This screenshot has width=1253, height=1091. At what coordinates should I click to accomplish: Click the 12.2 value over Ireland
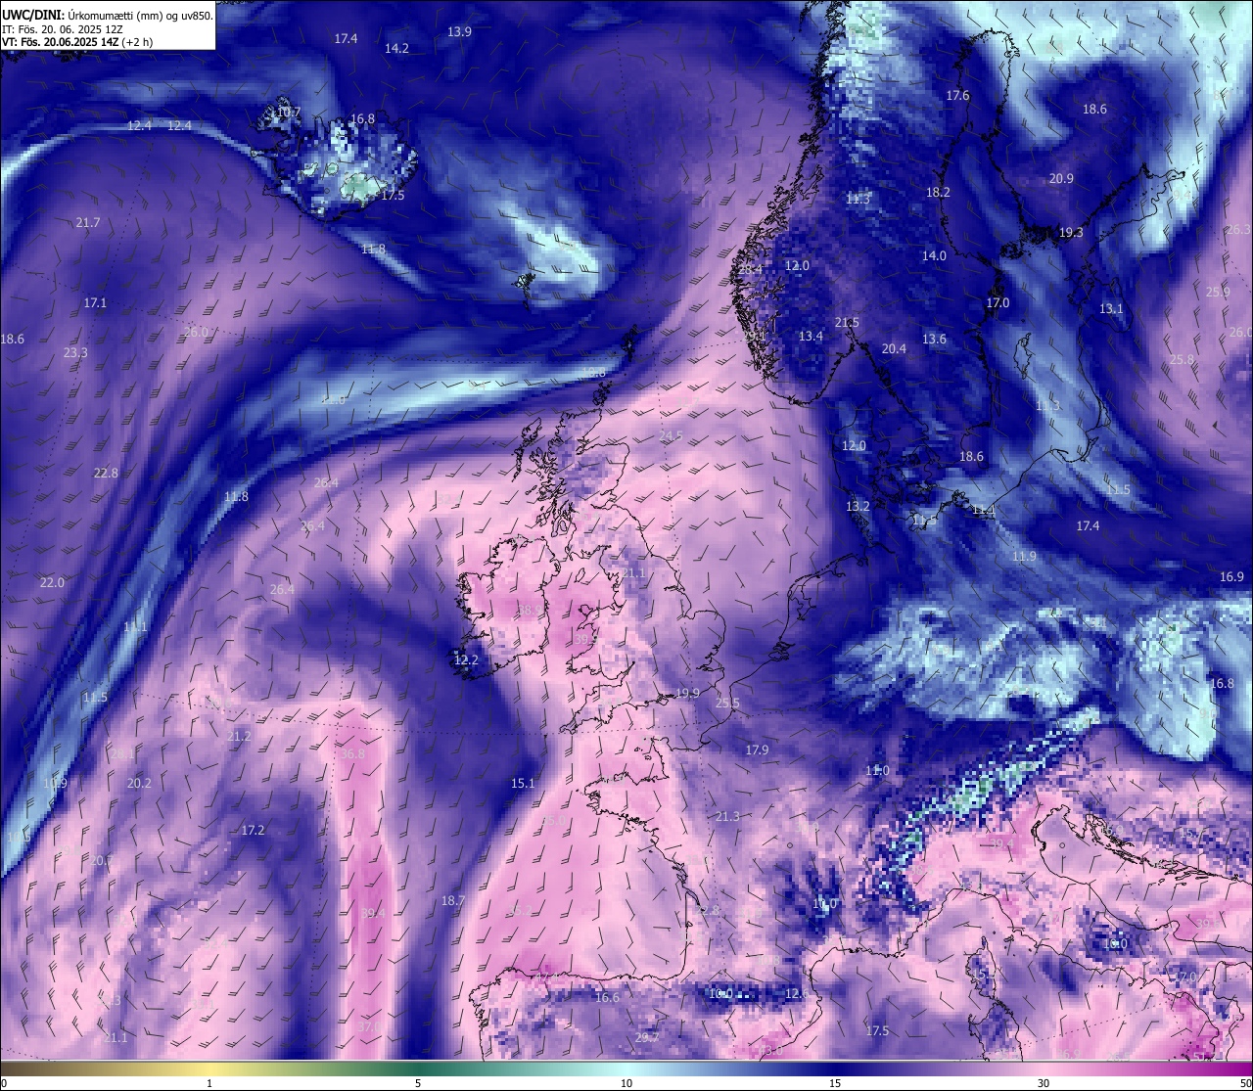[466, 660]
